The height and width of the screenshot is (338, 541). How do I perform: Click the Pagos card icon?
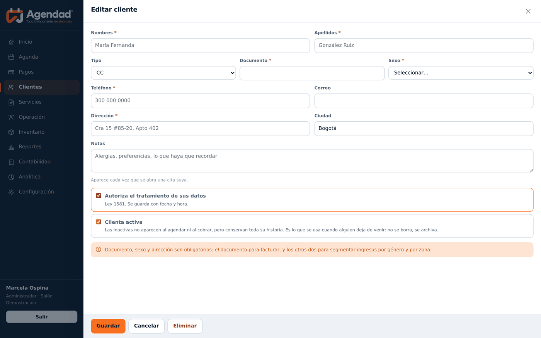pyautogui.click(x=11, y=72)
